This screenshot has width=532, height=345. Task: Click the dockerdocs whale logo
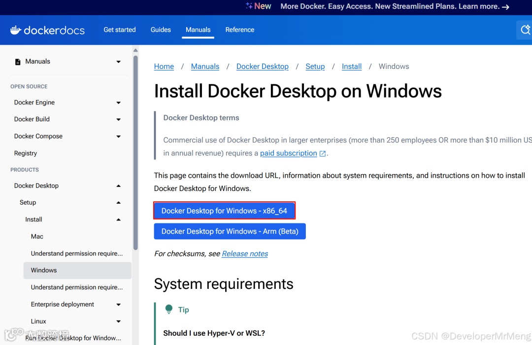click(x=16, y=30)
